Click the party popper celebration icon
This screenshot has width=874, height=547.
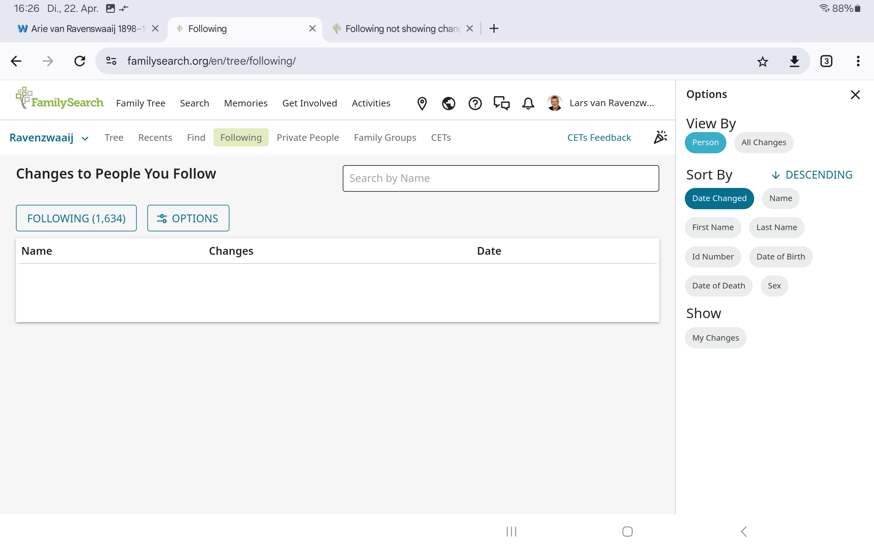[660, 137]
